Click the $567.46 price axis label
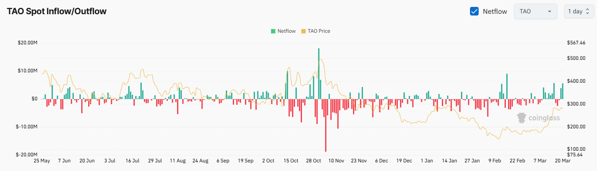 coord(576,43)
